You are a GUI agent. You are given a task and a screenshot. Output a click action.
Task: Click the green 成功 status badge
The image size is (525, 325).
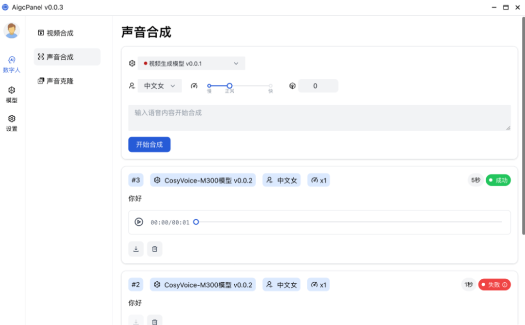(x=498, y=180)
